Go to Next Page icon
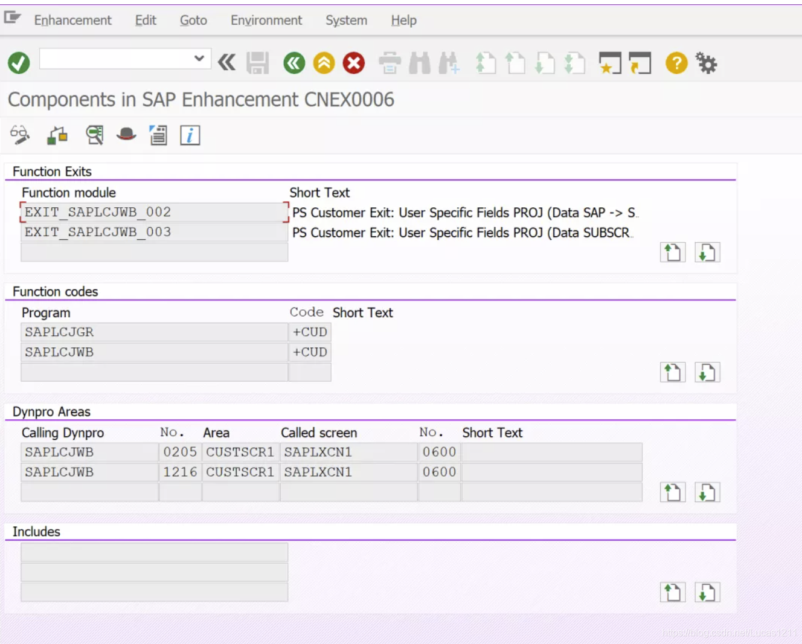The image size is (802, 644). (x=545, y=63)
